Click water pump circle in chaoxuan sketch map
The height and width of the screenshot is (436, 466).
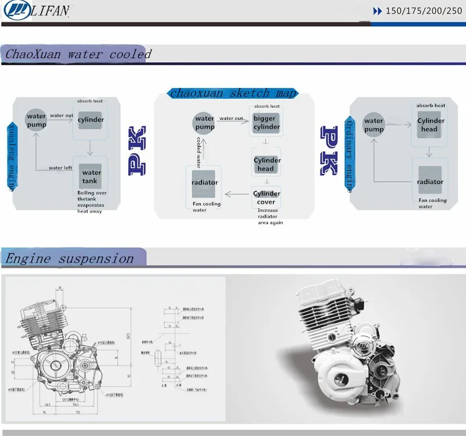pyautogui.click(x=204, y=123)
